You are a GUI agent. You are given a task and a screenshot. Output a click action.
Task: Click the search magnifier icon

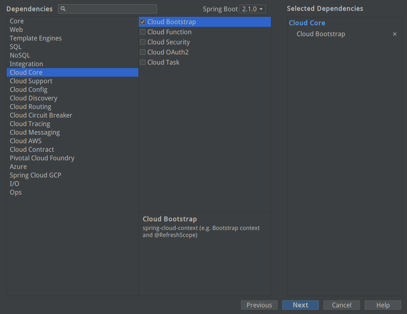pos(63,9)
